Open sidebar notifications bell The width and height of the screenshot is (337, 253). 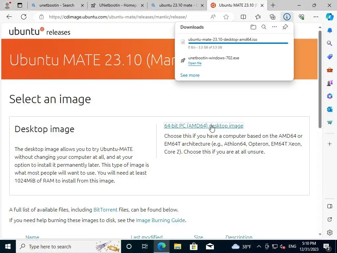point(330,30)
